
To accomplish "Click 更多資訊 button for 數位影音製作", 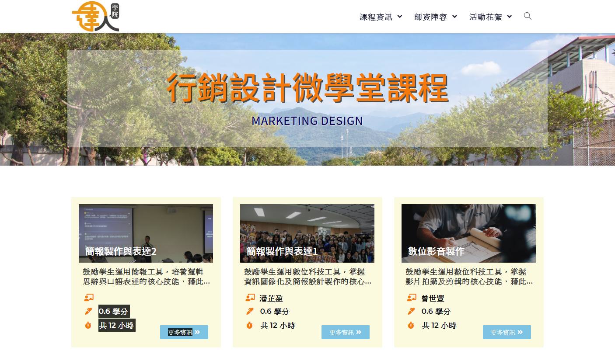I will (x=507, y=332).
